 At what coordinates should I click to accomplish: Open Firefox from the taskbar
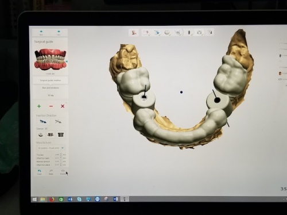tap(52, 199)
